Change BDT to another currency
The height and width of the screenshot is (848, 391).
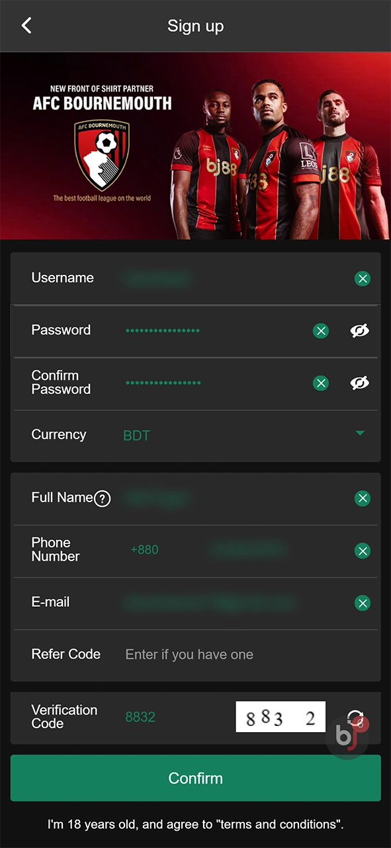[x=137, y=435]
